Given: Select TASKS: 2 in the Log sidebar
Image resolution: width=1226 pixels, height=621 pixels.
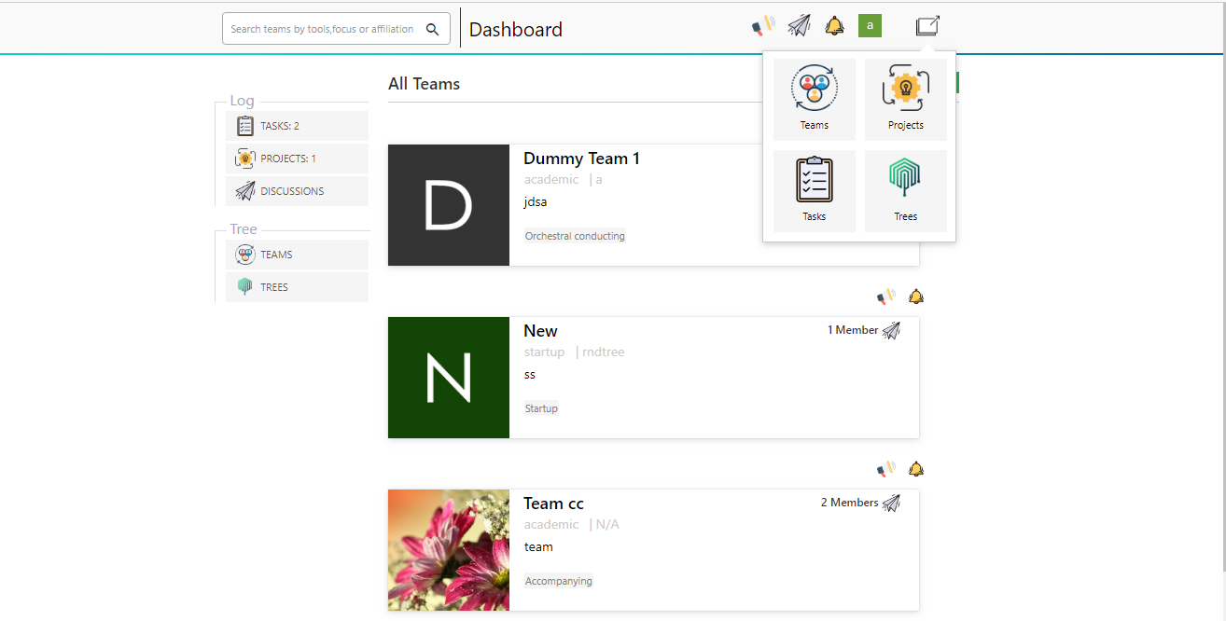Looking at the screenshot, I should coord(297,126).
